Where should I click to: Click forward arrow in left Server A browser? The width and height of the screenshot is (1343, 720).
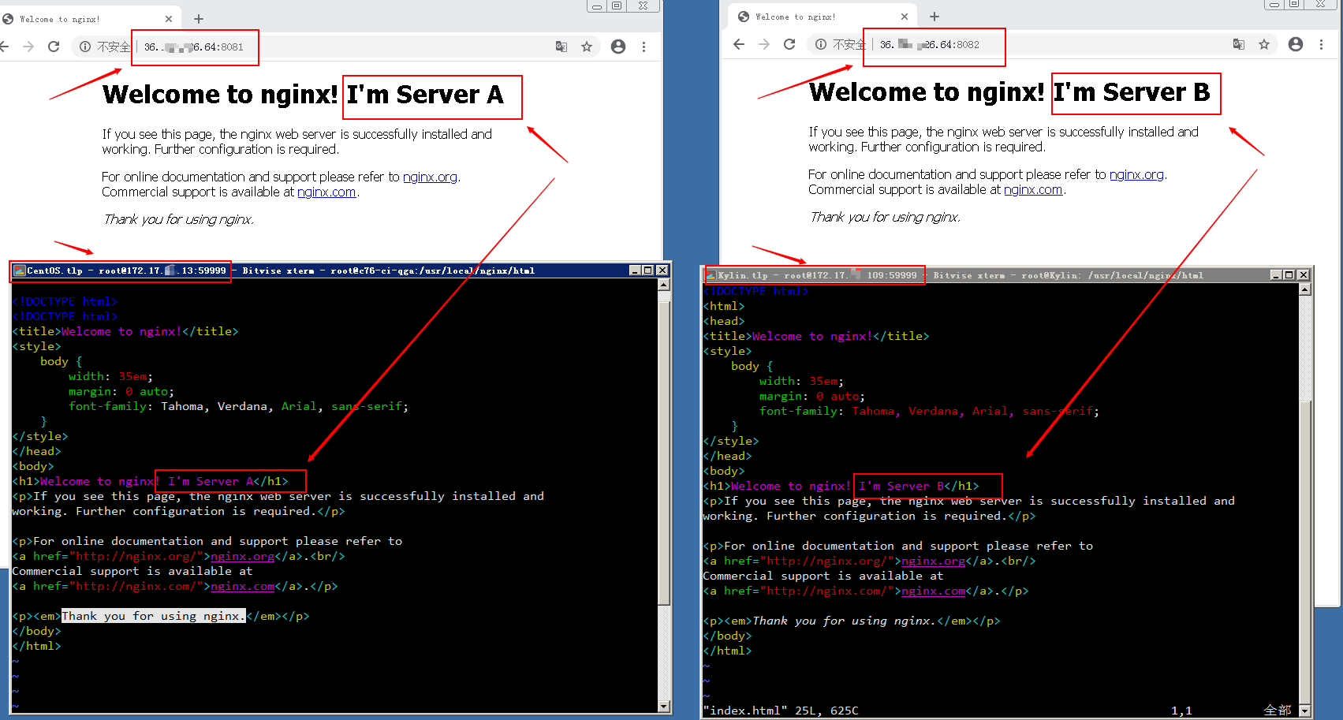28,47
